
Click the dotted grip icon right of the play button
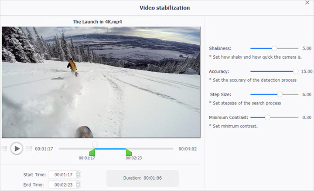click(29, 149)
